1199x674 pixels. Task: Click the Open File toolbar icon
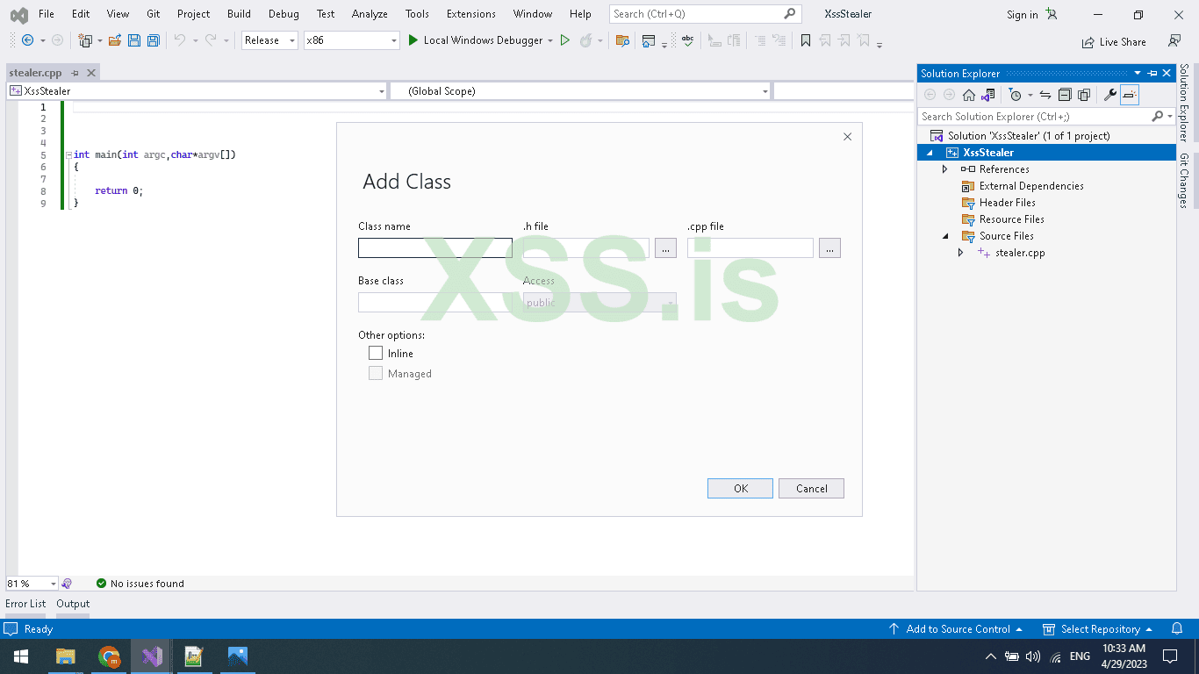(114, 40)
